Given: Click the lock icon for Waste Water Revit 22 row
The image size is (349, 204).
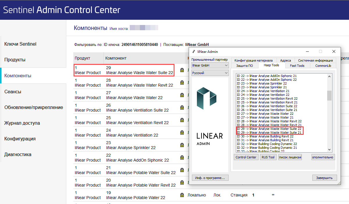Looking at the screenshot, I should tap(182, 83).
